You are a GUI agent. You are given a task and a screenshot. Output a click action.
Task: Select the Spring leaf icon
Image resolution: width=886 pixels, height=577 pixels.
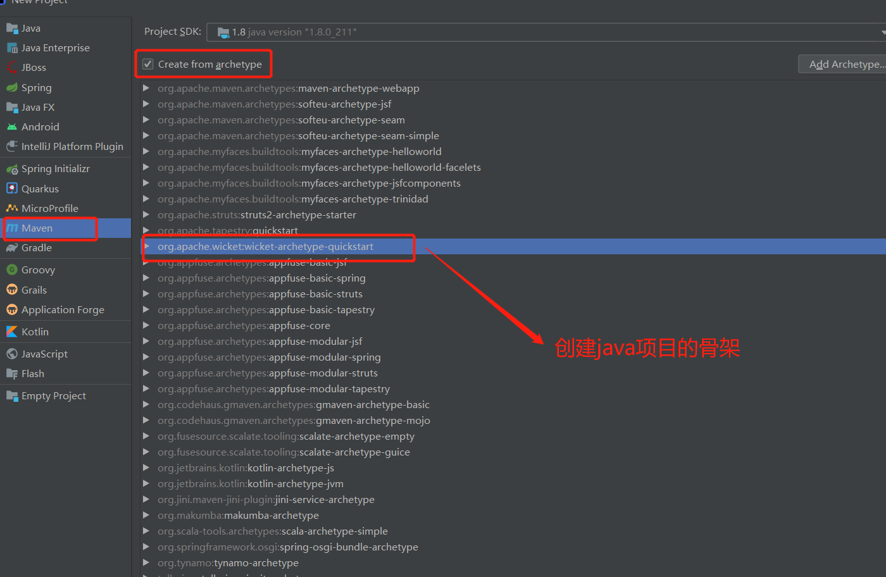12,87
